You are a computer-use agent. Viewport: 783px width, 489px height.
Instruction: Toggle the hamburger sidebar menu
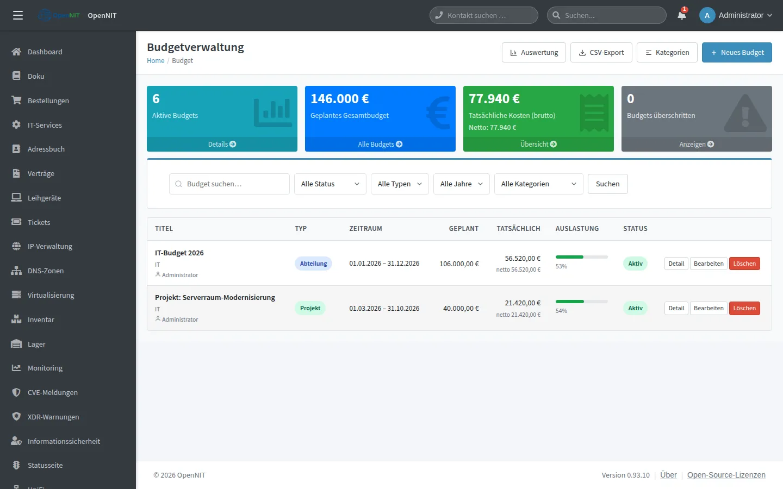(18, 15)
